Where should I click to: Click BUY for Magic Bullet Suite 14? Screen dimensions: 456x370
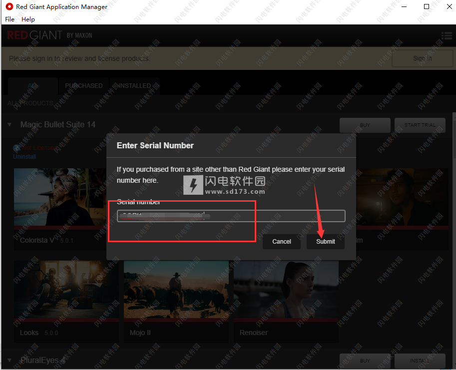click(365, 125)
